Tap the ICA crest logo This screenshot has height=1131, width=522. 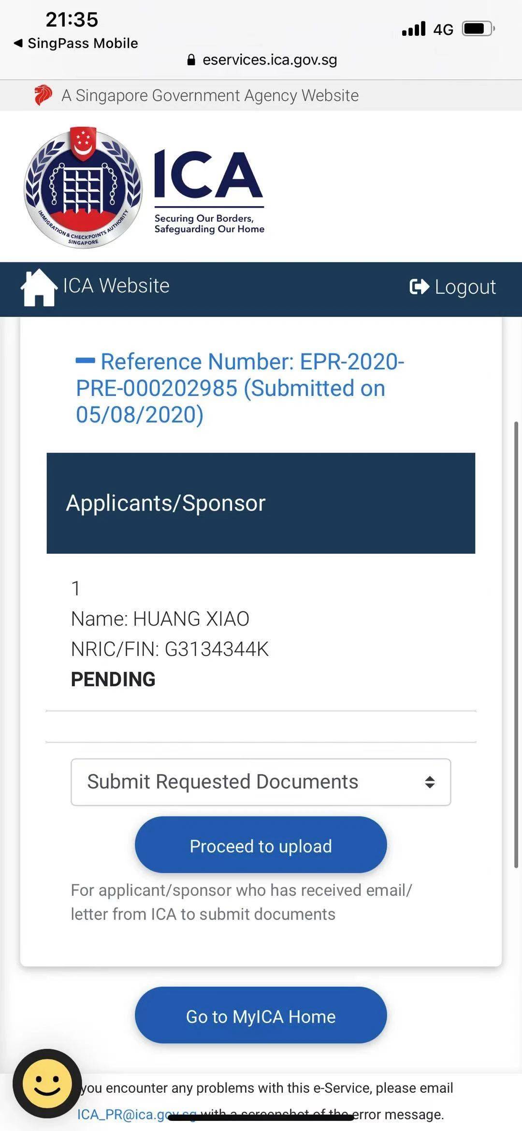83,188
